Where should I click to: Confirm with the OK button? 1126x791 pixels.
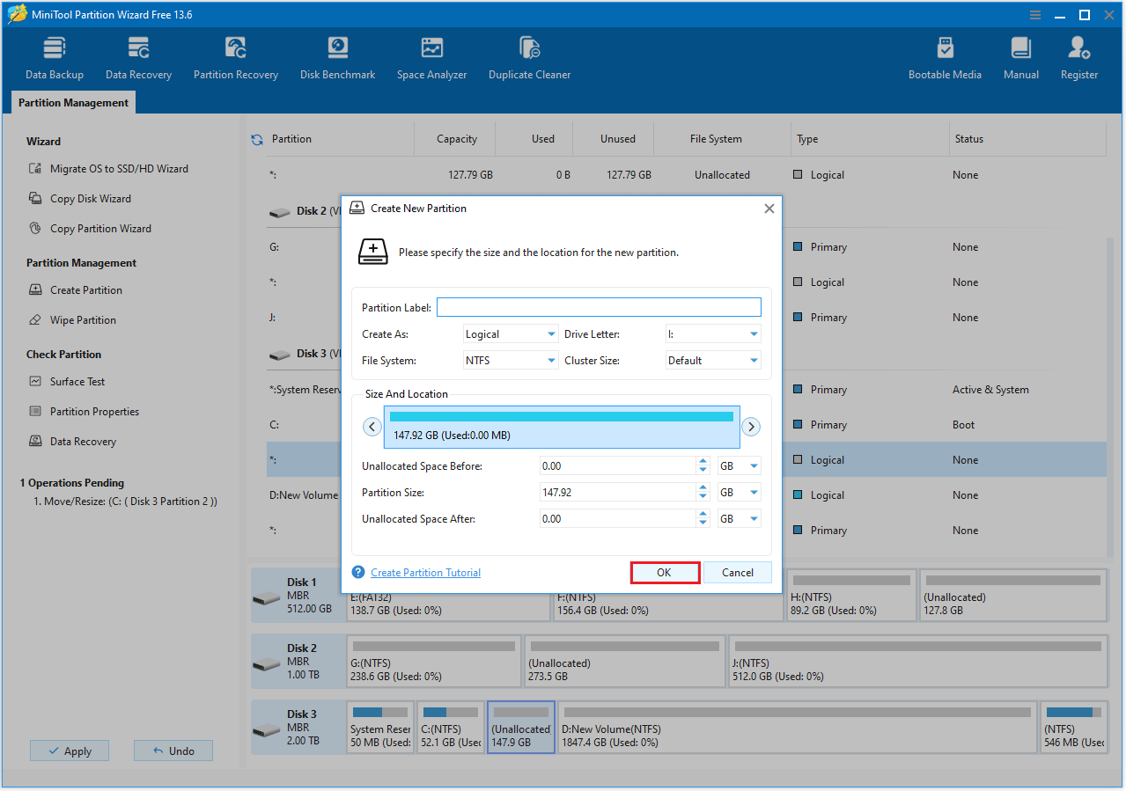coord(665,573)
